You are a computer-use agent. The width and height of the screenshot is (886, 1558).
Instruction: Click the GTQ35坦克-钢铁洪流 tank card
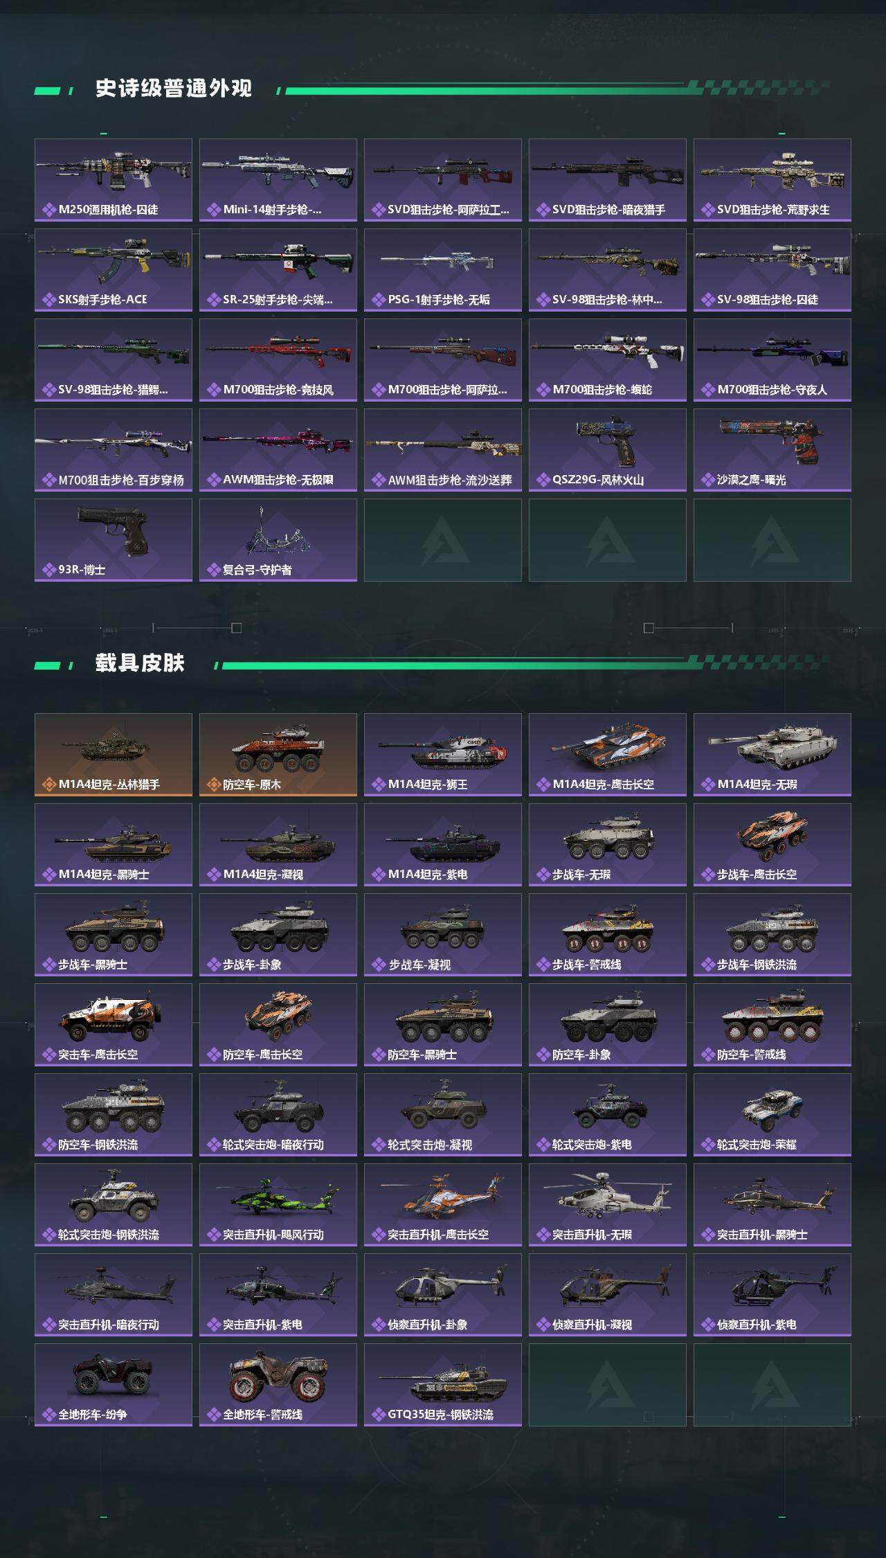click(443, 1385)
